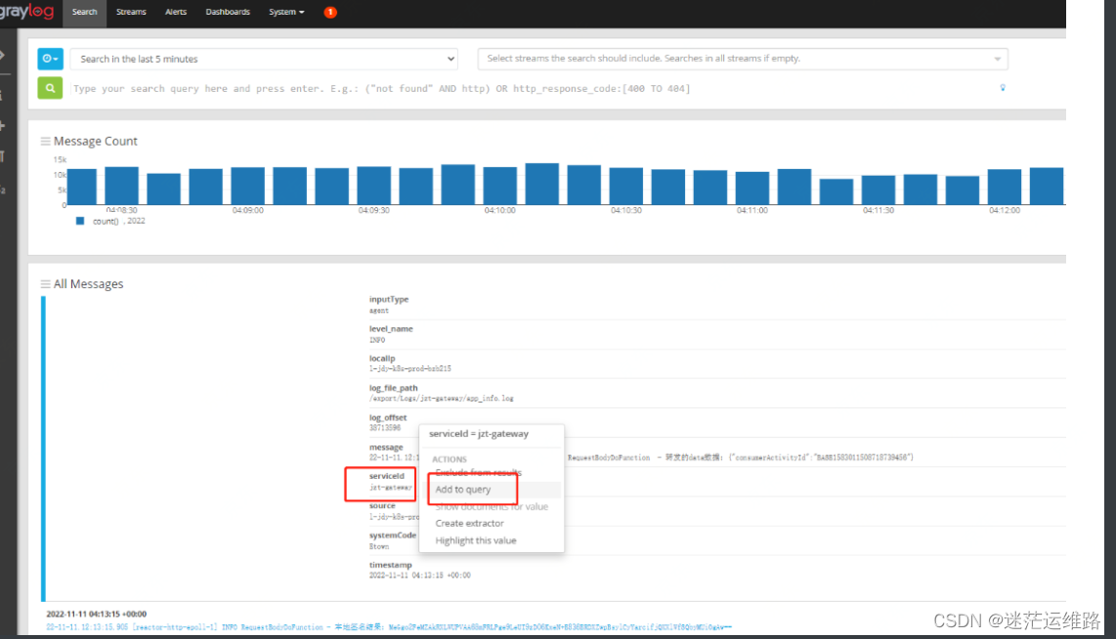The height and width of the screenshot is (639, 1116).
Task: Click the plus icon in left sidebar
Action: click(x=2, y=126)
